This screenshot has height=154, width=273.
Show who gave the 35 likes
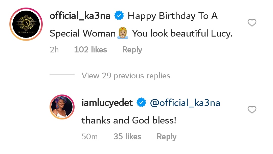coord(127,137)
